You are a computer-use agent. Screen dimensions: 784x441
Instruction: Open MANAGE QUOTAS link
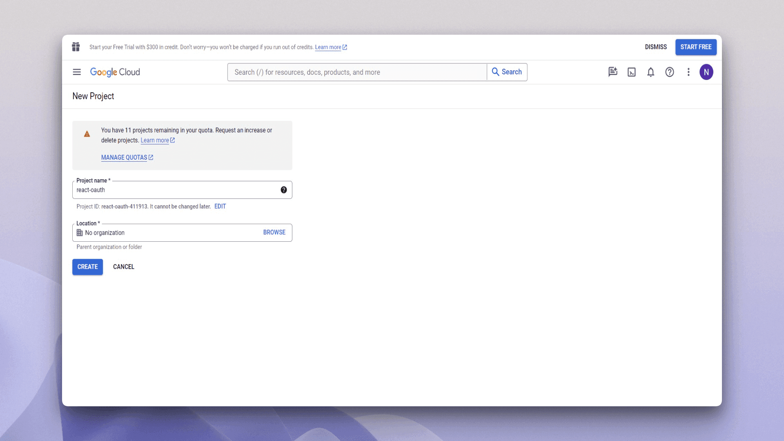125,158
